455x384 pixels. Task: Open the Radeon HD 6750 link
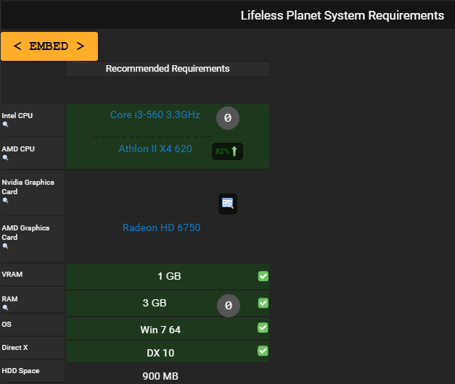161,228
